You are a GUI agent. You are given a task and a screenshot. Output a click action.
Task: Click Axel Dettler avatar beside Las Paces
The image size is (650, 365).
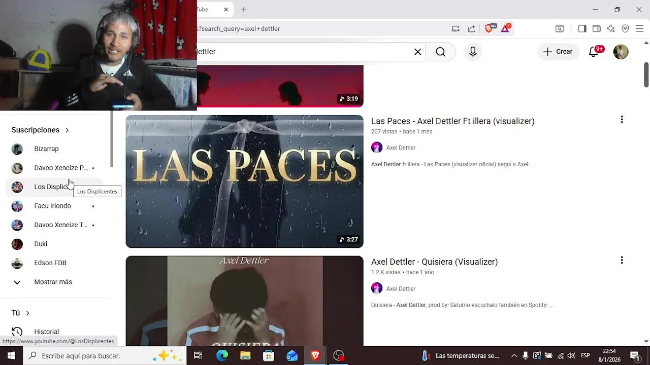click(377, 148)
